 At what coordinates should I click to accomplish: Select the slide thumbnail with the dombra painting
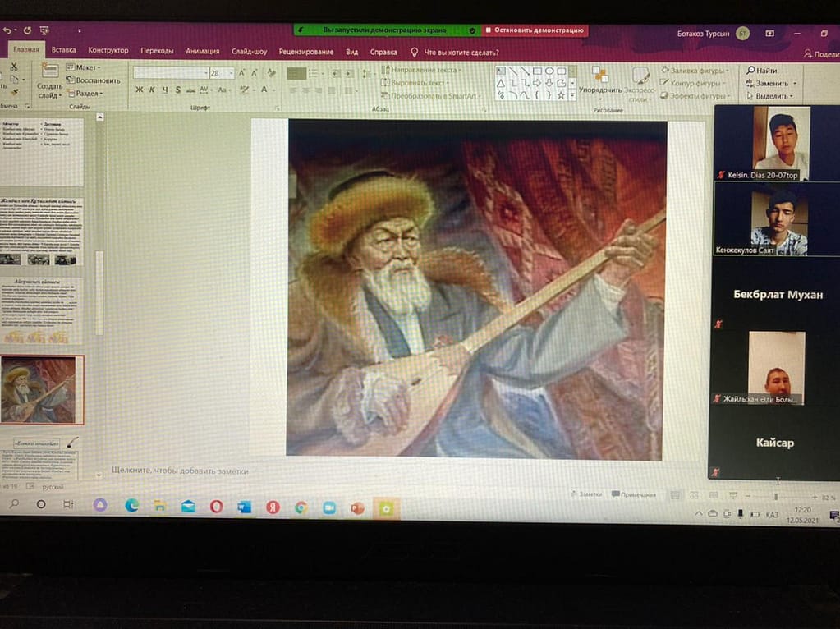click(x=41, y=389)
